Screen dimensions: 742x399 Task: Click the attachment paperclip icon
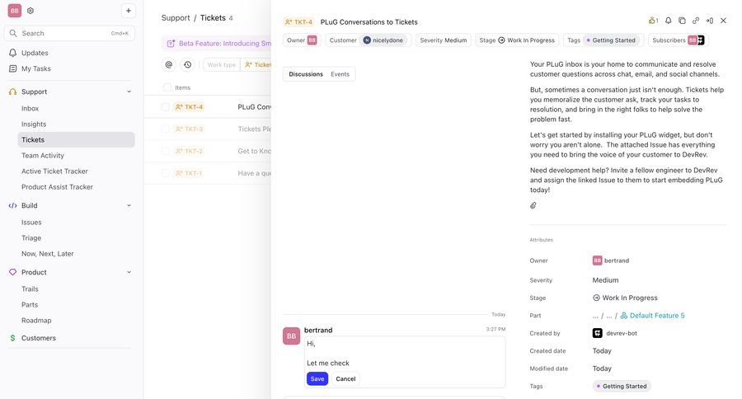(533, 205)
